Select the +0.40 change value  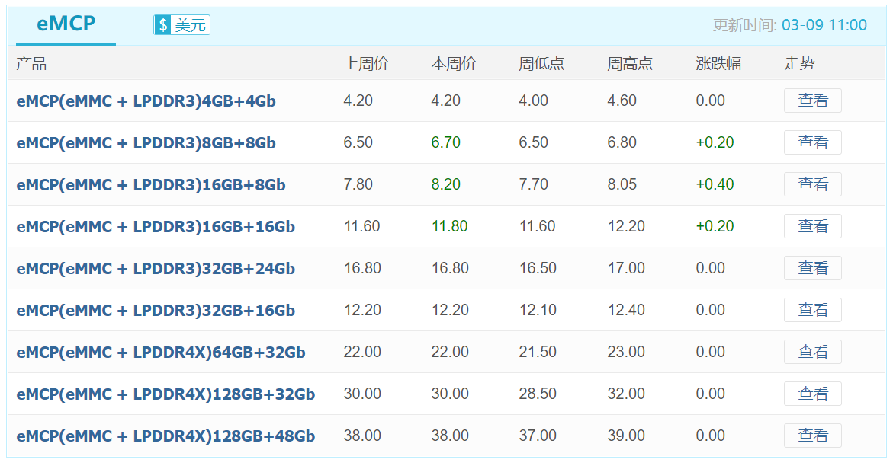(x=715, y=184)
